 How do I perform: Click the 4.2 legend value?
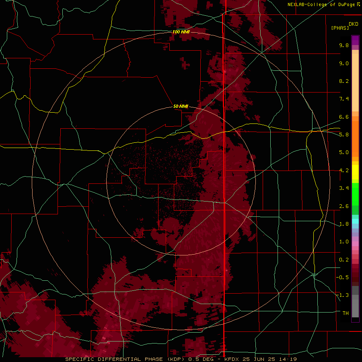point(344,171)
